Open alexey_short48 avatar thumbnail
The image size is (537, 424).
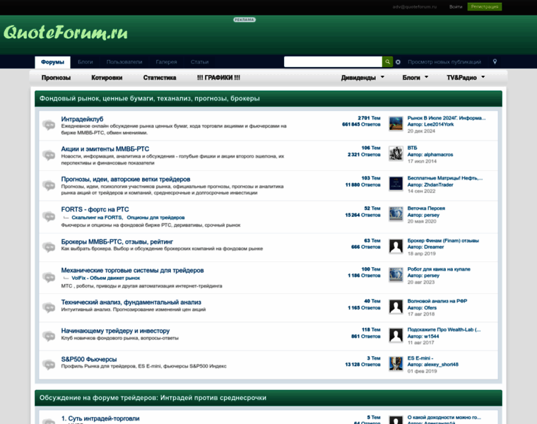396,364
